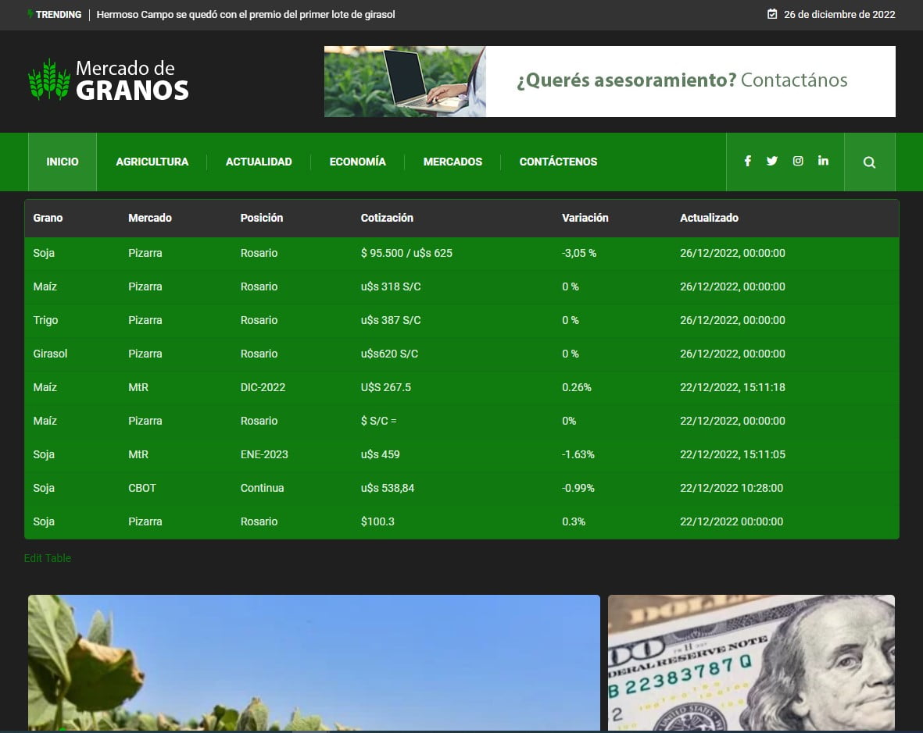Click the search magnifier icon
Screen dimensions: 923x733
pos(869,162)
